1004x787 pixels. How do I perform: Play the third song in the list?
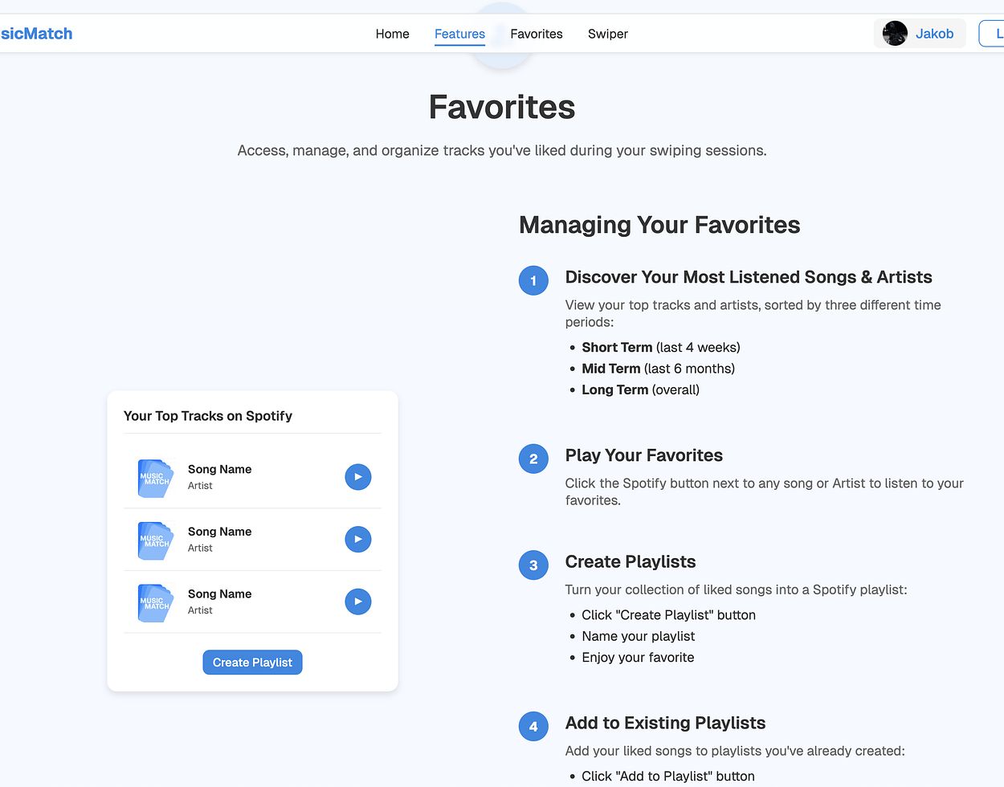click(x=358, y=601)
